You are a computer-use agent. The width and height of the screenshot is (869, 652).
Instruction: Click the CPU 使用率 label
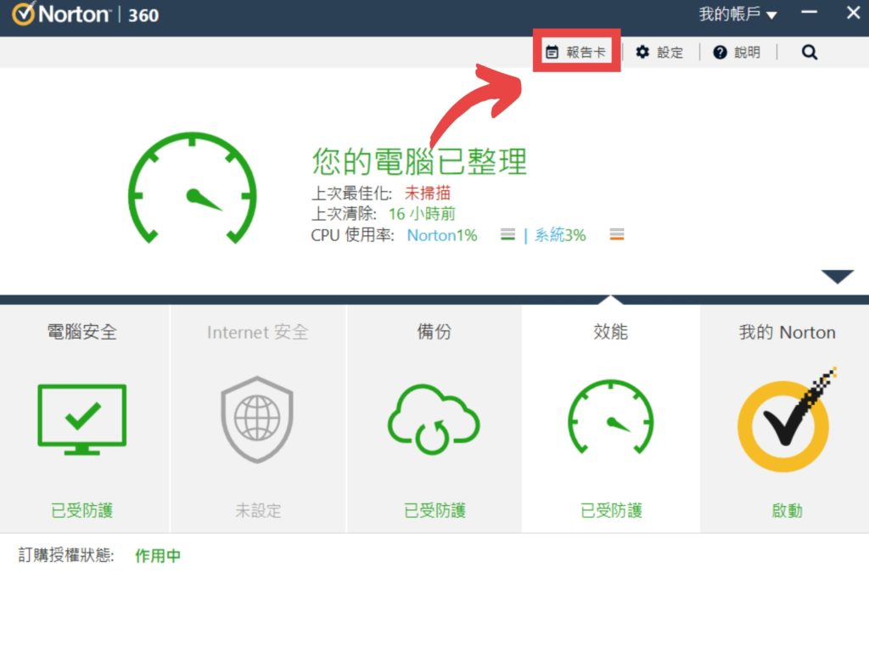[352, 235]
